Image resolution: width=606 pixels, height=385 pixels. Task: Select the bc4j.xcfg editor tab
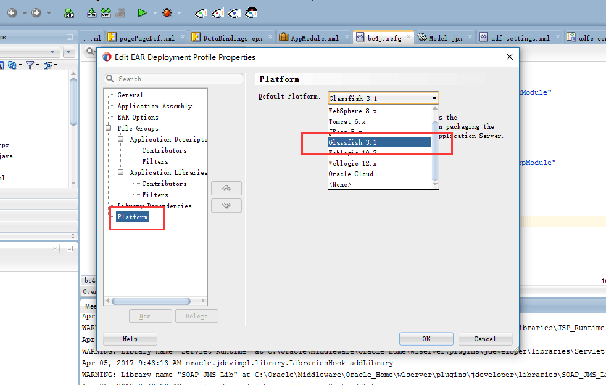[384, 38]
